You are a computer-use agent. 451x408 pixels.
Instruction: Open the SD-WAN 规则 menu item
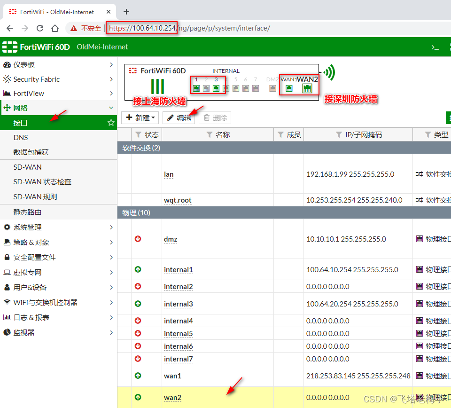(x=58, y=197)
